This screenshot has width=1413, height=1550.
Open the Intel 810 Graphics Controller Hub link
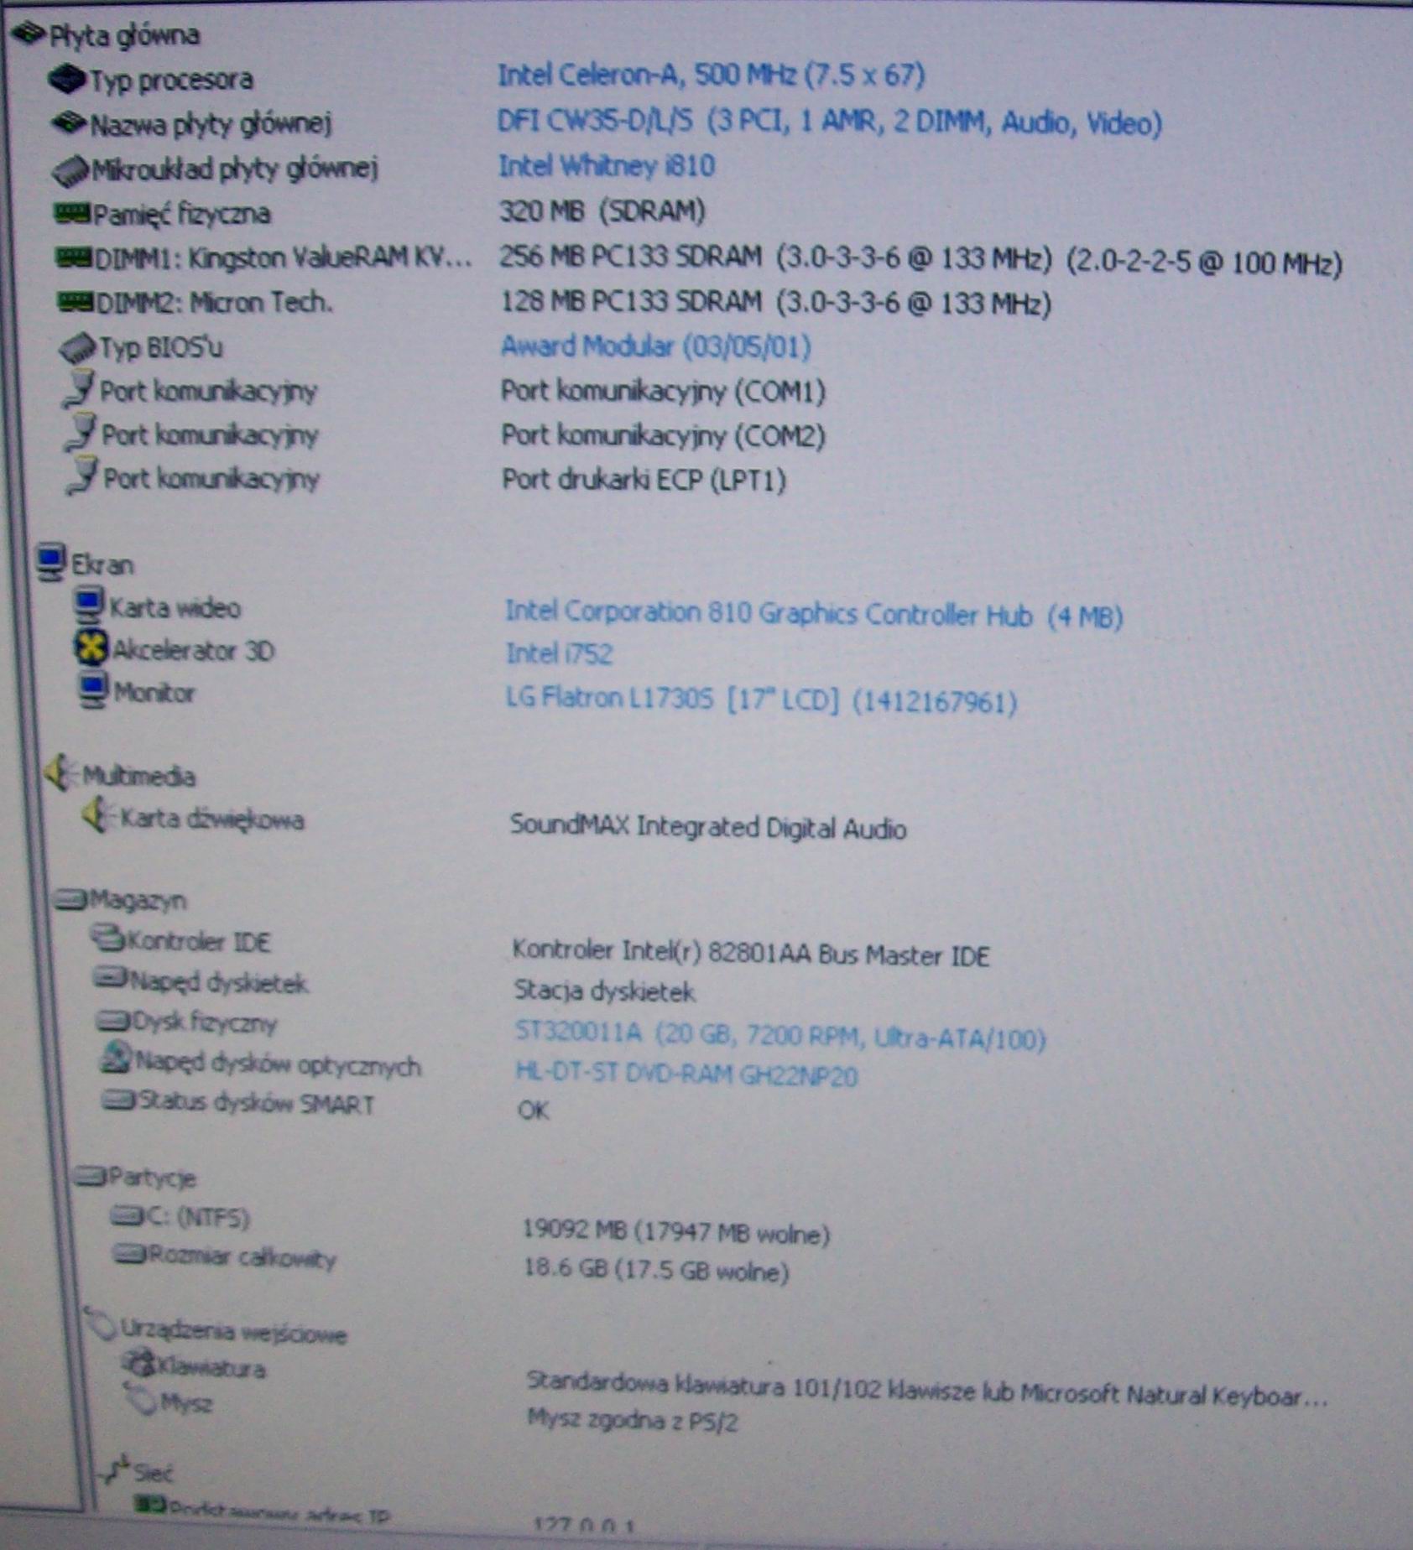click(814, 615)
